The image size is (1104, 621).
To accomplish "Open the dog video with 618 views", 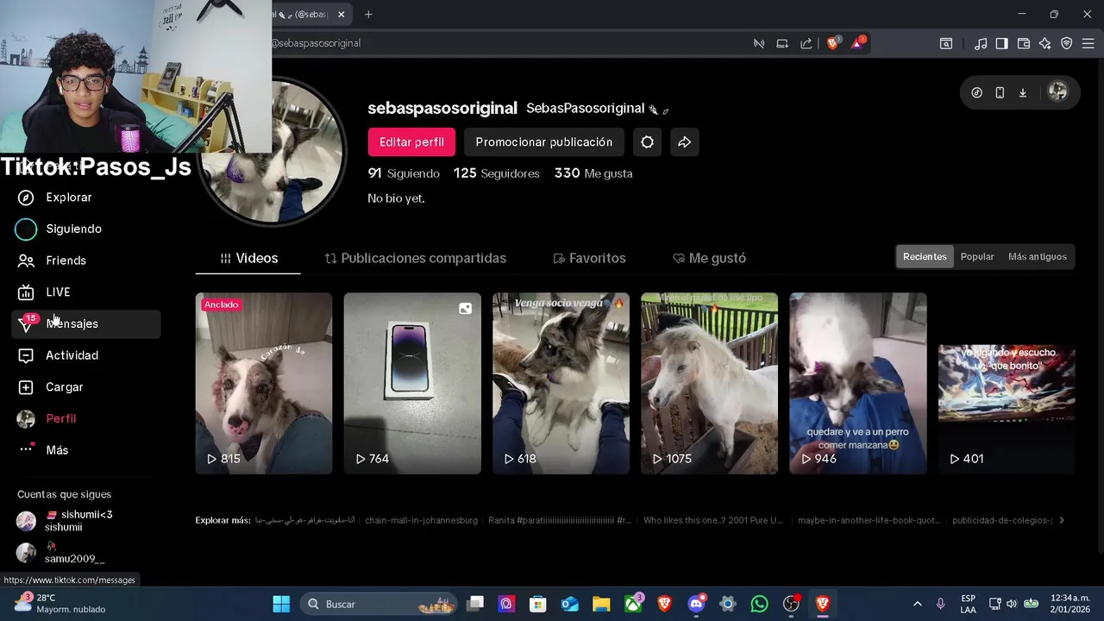I will pos(561,384).
